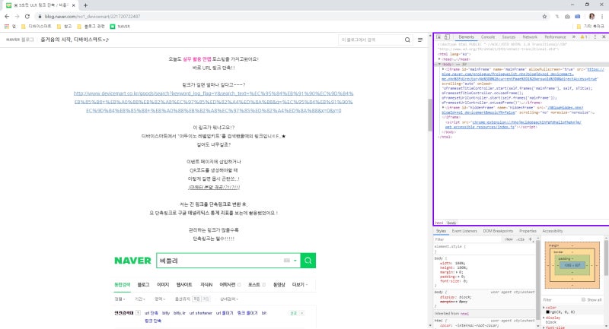
Task: Close the DevTools panel
Action: [604, 36]
